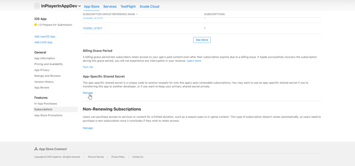The height and width of the screenshot is (166, 355).
Task: Click Contact Us in the footer
Action: tap(138, 157)
